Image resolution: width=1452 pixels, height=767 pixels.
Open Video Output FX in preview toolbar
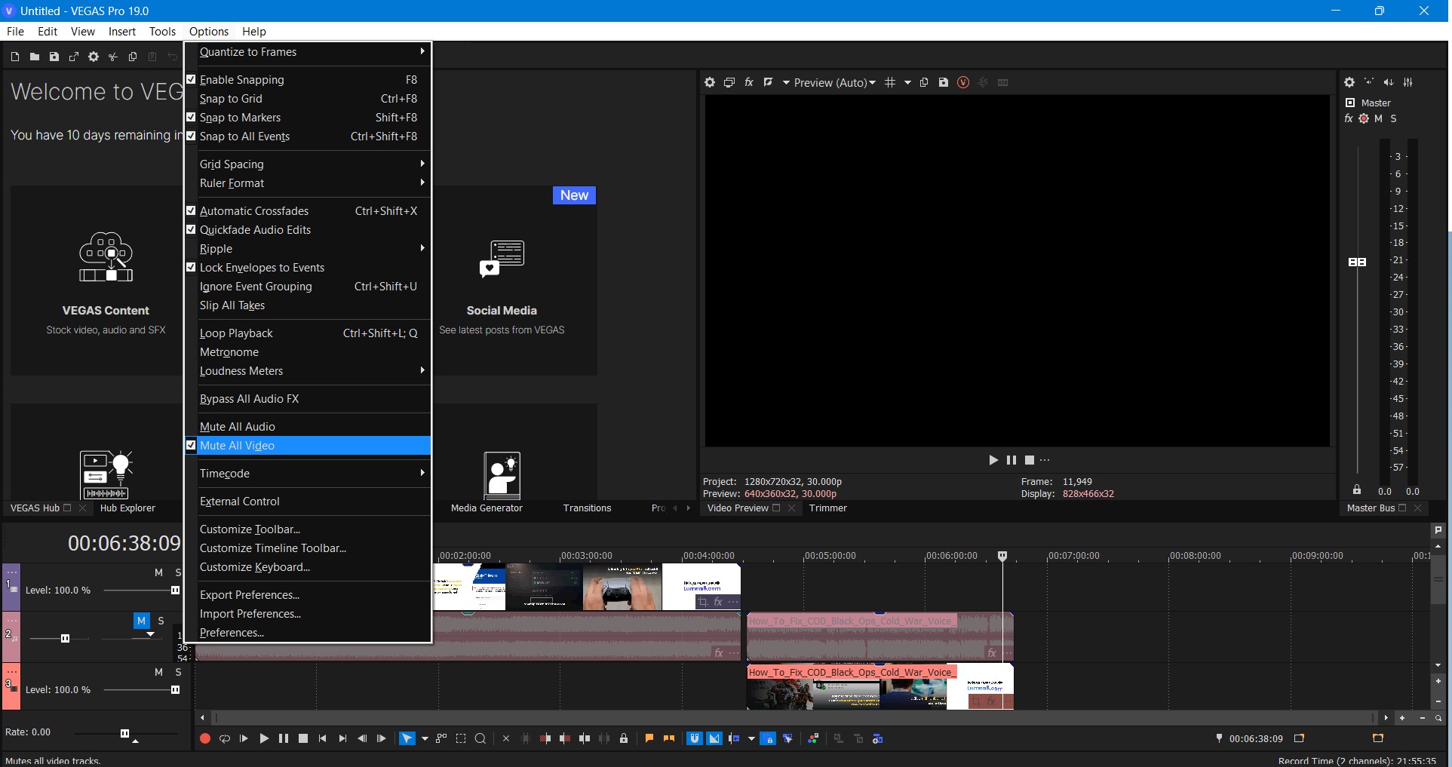[x=749, y=82]
